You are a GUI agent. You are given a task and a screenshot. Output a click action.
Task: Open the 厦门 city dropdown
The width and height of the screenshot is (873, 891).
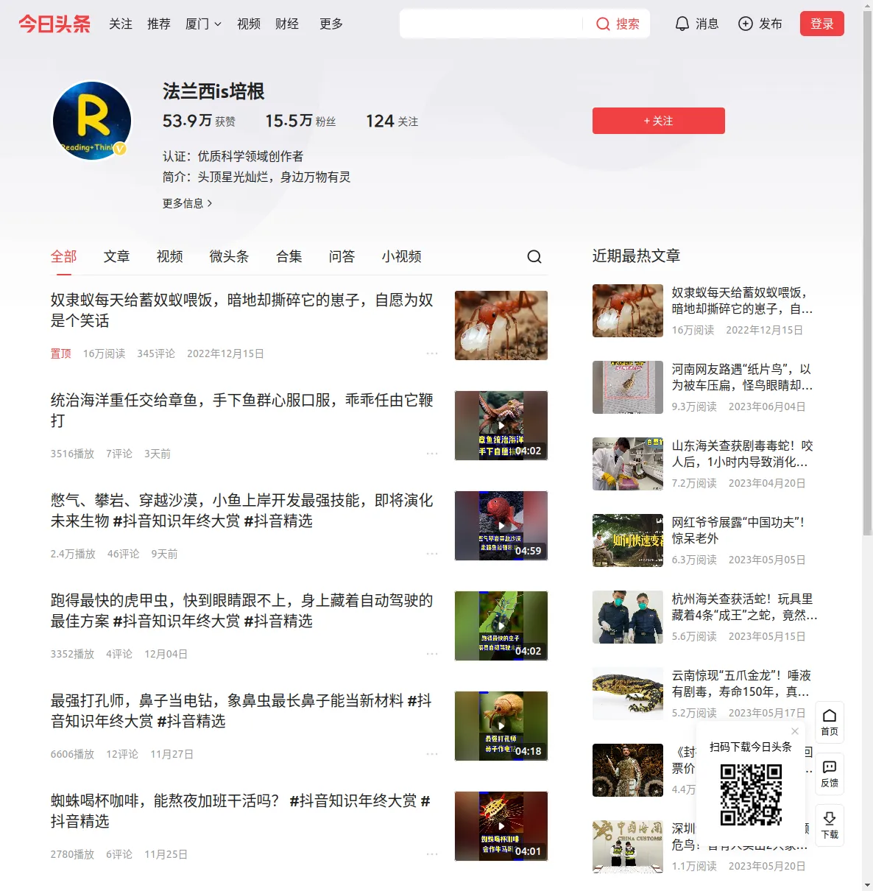pos(203,24)
